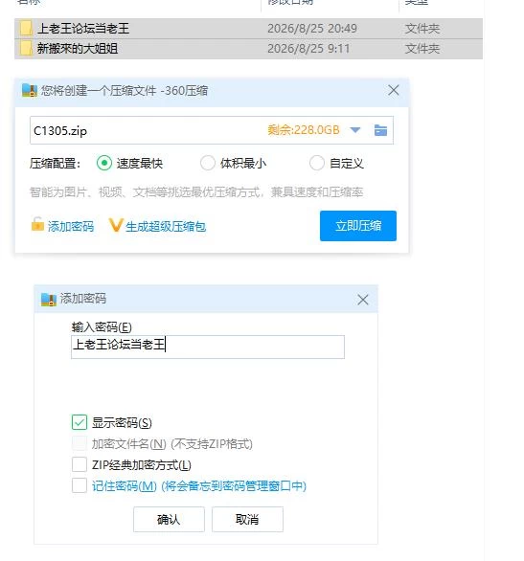Cancel the password dialog with 取消
Viewport: 524px width, 561px height.
tap(247, 519)
